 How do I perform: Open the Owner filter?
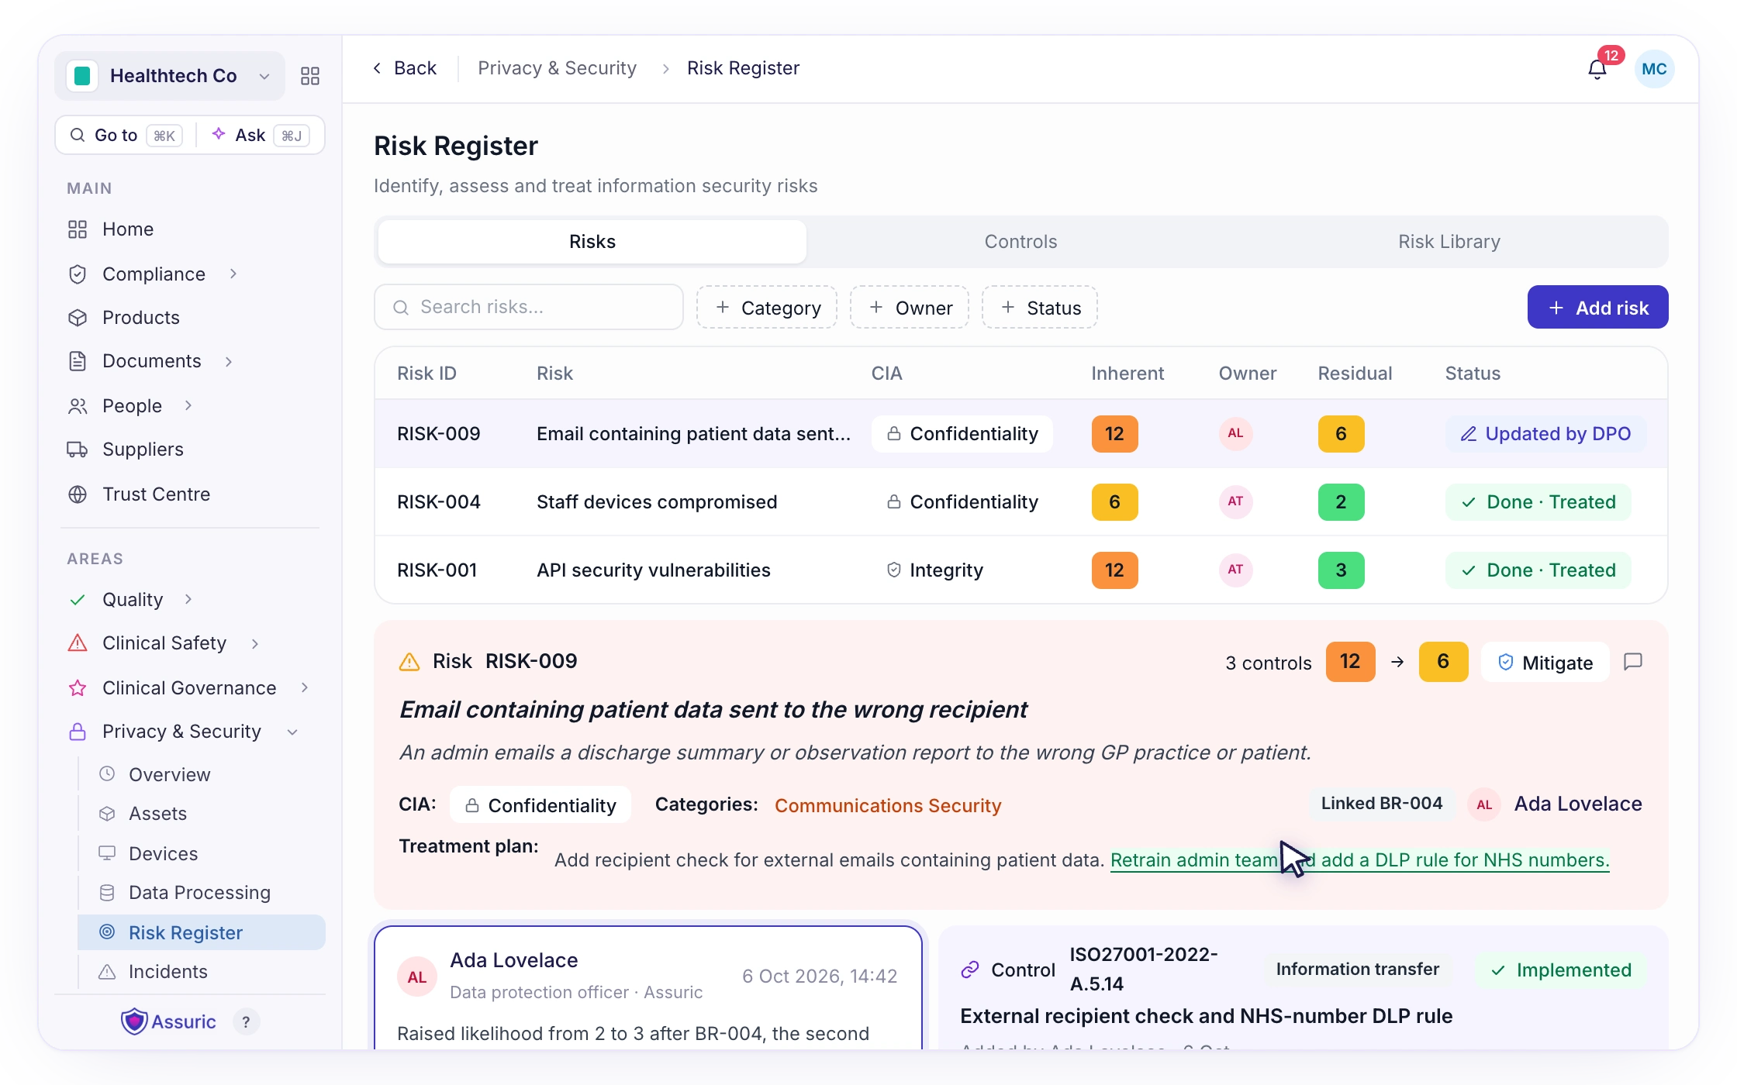(910, 308)
